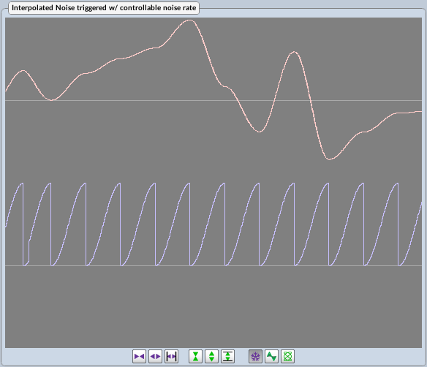Click the partial sawtooth ramp at right edge
The image size is (427, 367).
tap(411, 234)
